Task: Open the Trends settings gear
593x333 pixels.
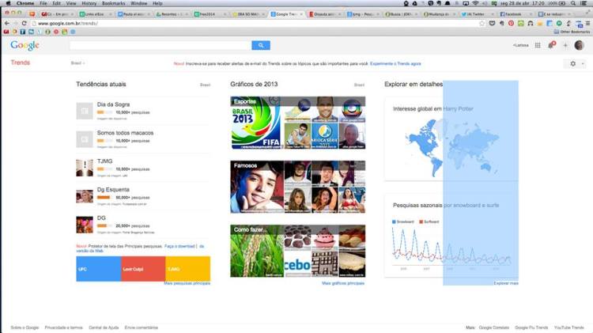Action: click(x=572, y=63)
